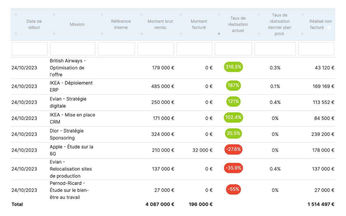Click the 169 169 € unbilled value

(x=323, y=86)
